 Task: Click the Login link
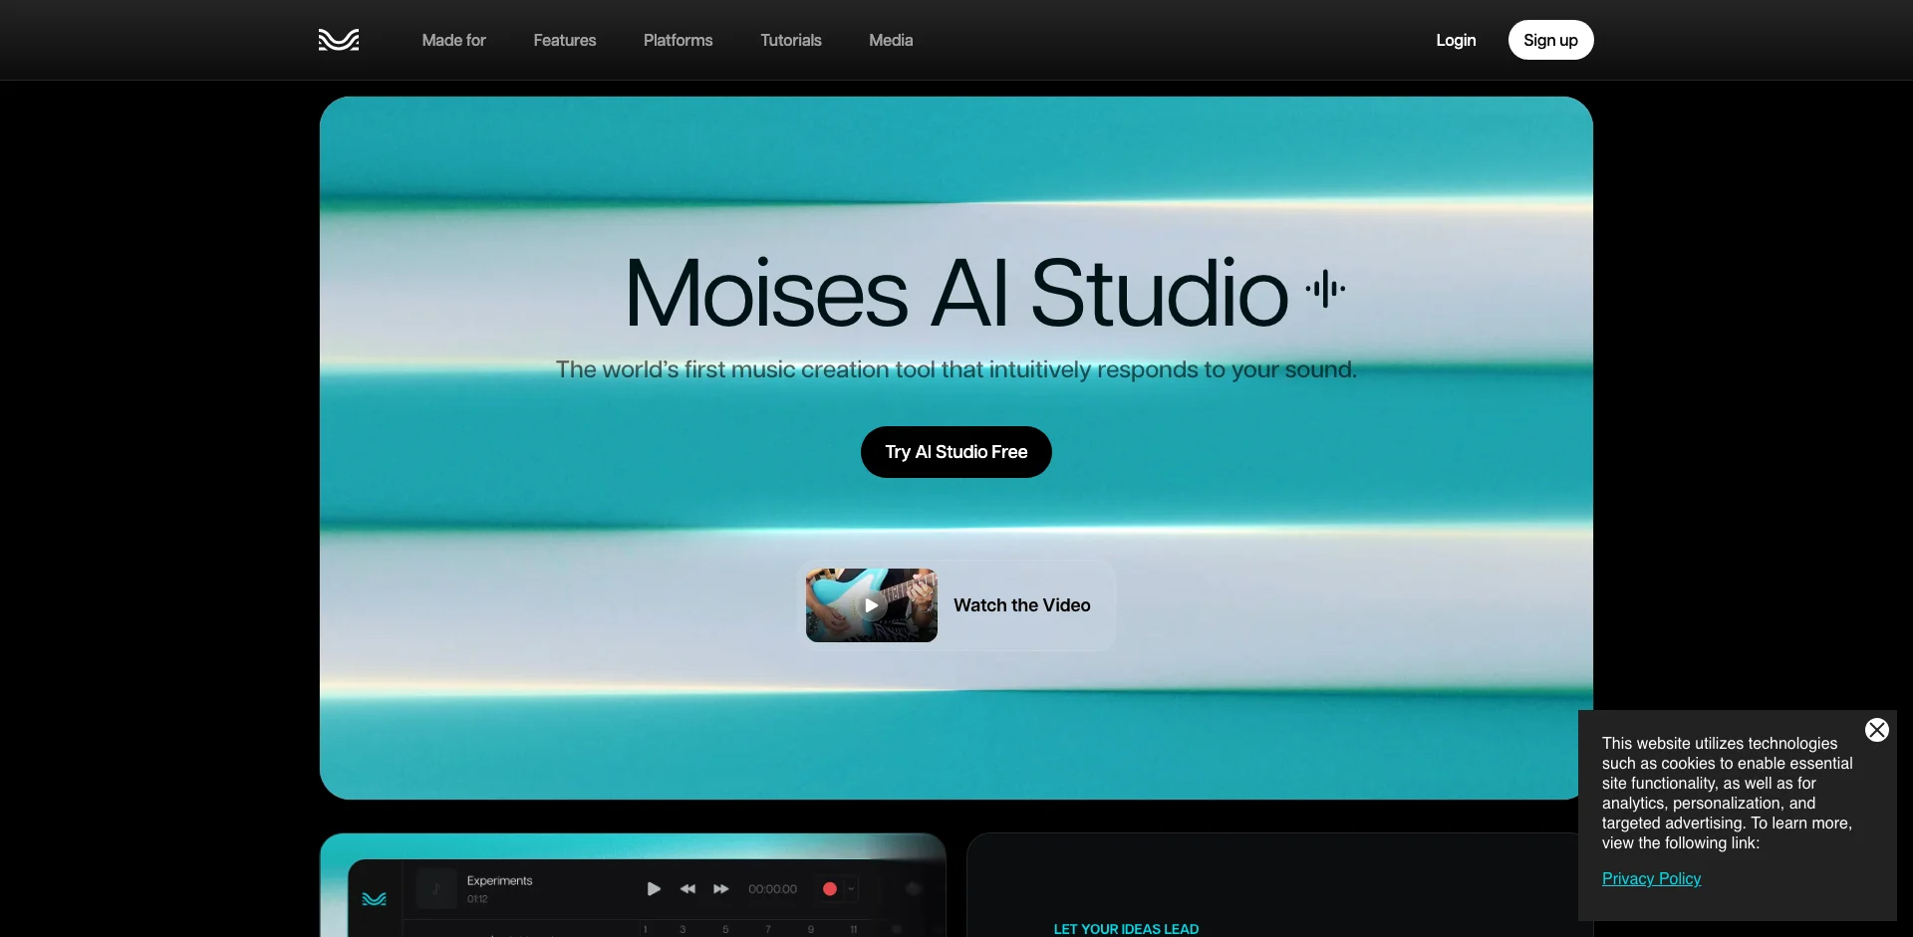pos(1455,40)
